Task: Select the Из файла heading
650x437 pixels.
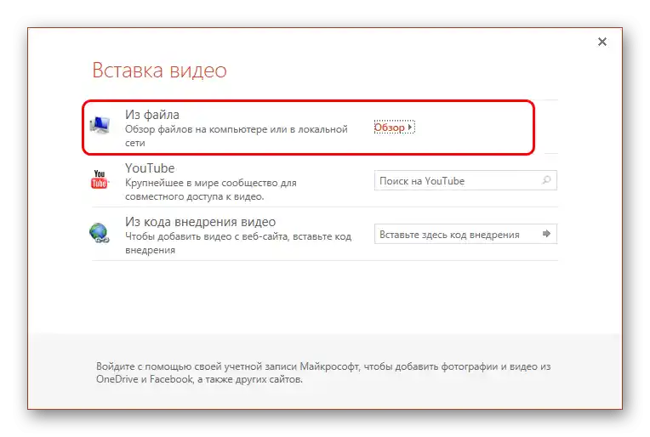Action: [x=152, y=114]
